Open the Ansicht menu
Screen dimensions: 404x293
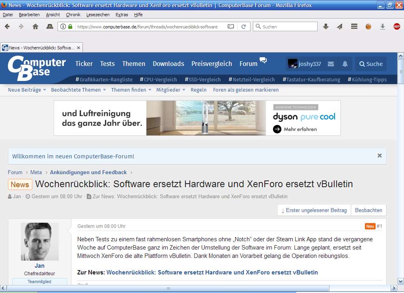[x=53, y=15]
